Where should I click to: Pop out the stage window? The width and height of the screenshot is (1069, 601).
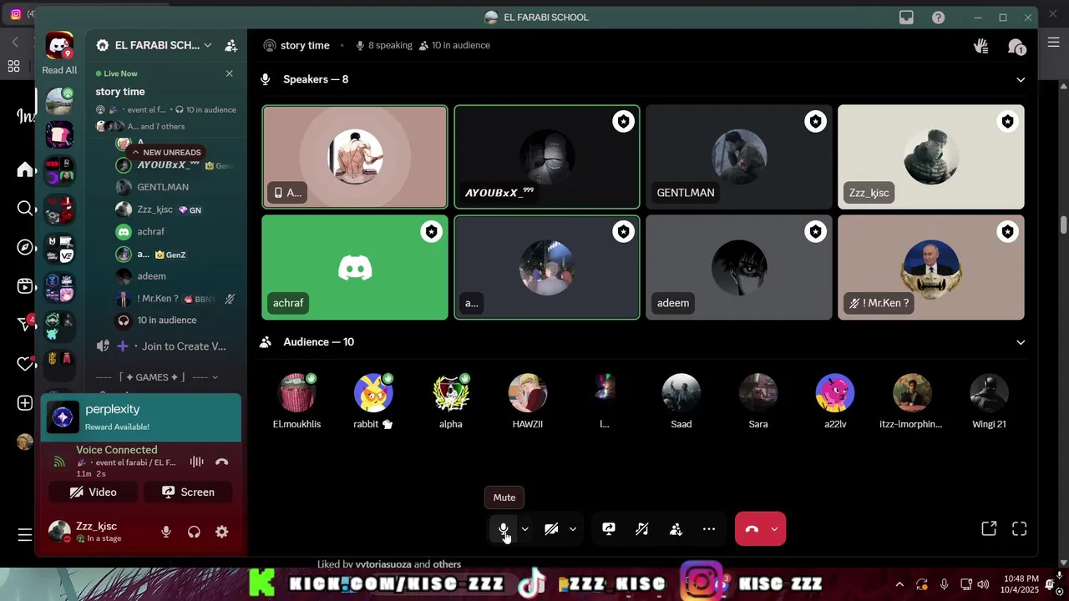(989, 528)
